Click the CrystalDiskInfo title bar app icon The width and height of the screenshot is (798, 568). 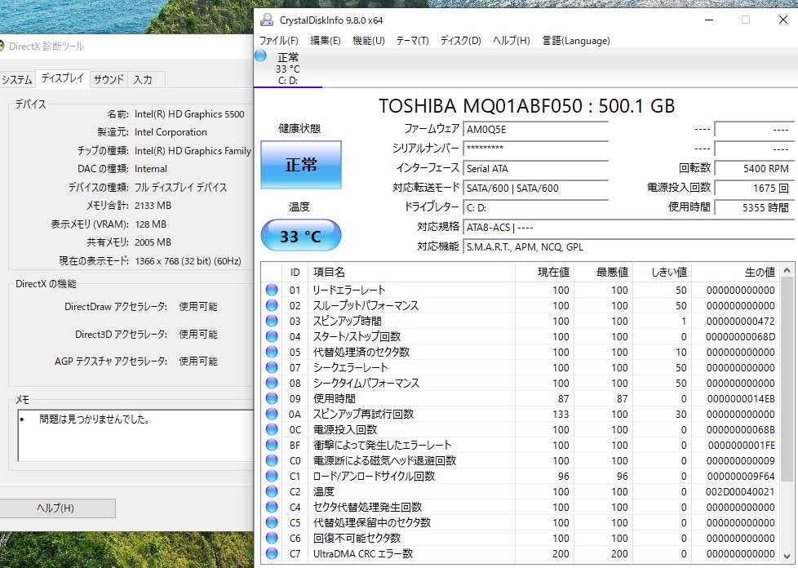click(x=267, y=20)
